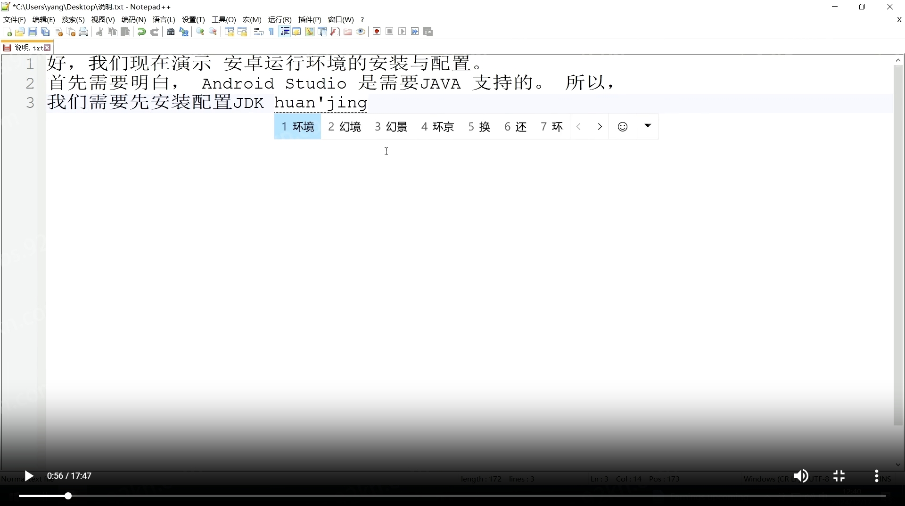Start macro recording with red dot icon
The height and width of the screenshot is (506, 905).
click(377, 32)
